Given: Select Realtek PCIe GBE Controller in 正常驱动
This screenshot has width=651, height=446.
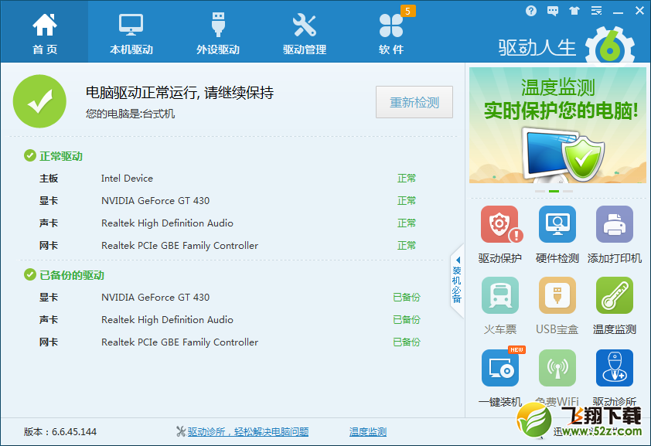Looking at the screenshot, I should click(227, 246).
